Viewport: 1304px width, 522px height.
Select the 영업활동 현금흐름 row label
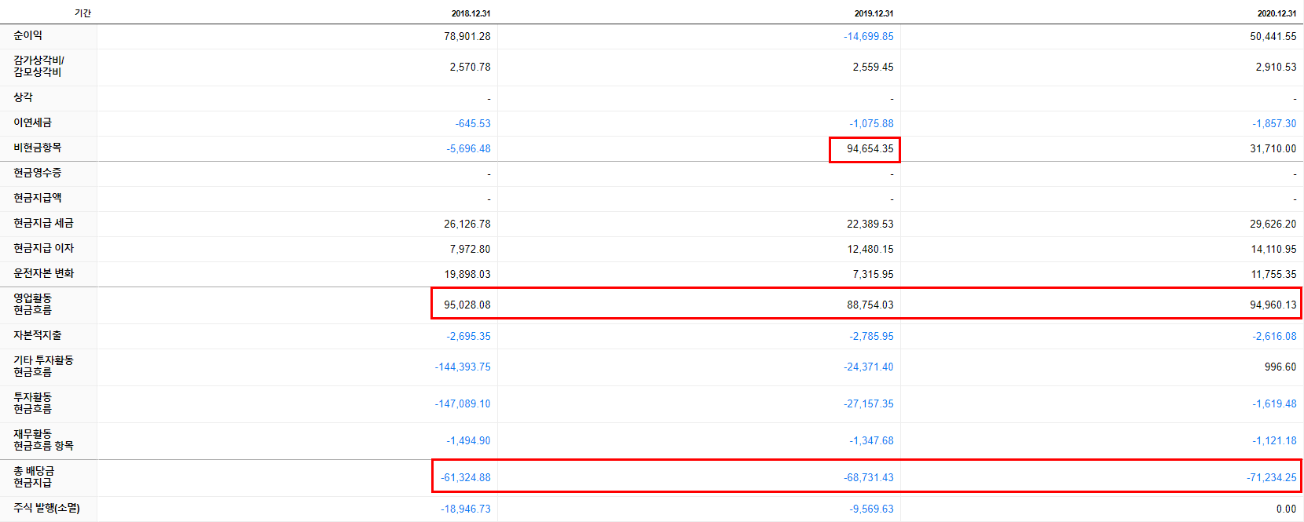pyautogui.click(x=32, y=304)
